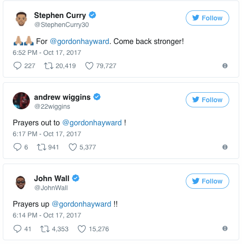
Task: Like John Wall's tweet with heart
Action: (82, 229)
